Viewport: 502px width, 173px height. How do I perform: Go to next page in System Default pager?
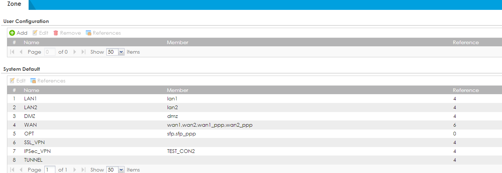(75, 170)
